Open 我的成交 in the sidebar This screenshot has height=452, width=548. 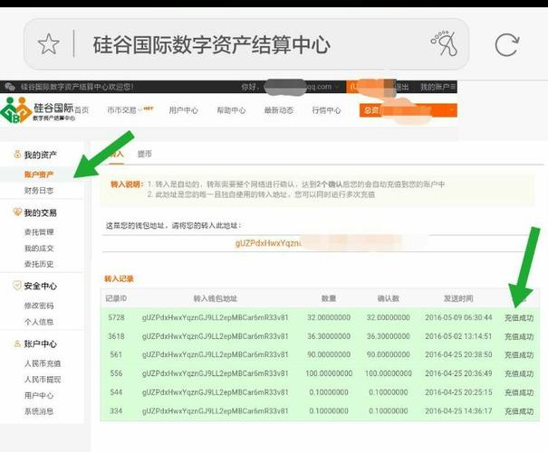tap(39, 249)
